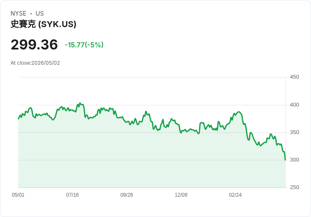
Task: Click the current price 299.36
Action: (x=34, y=44)
